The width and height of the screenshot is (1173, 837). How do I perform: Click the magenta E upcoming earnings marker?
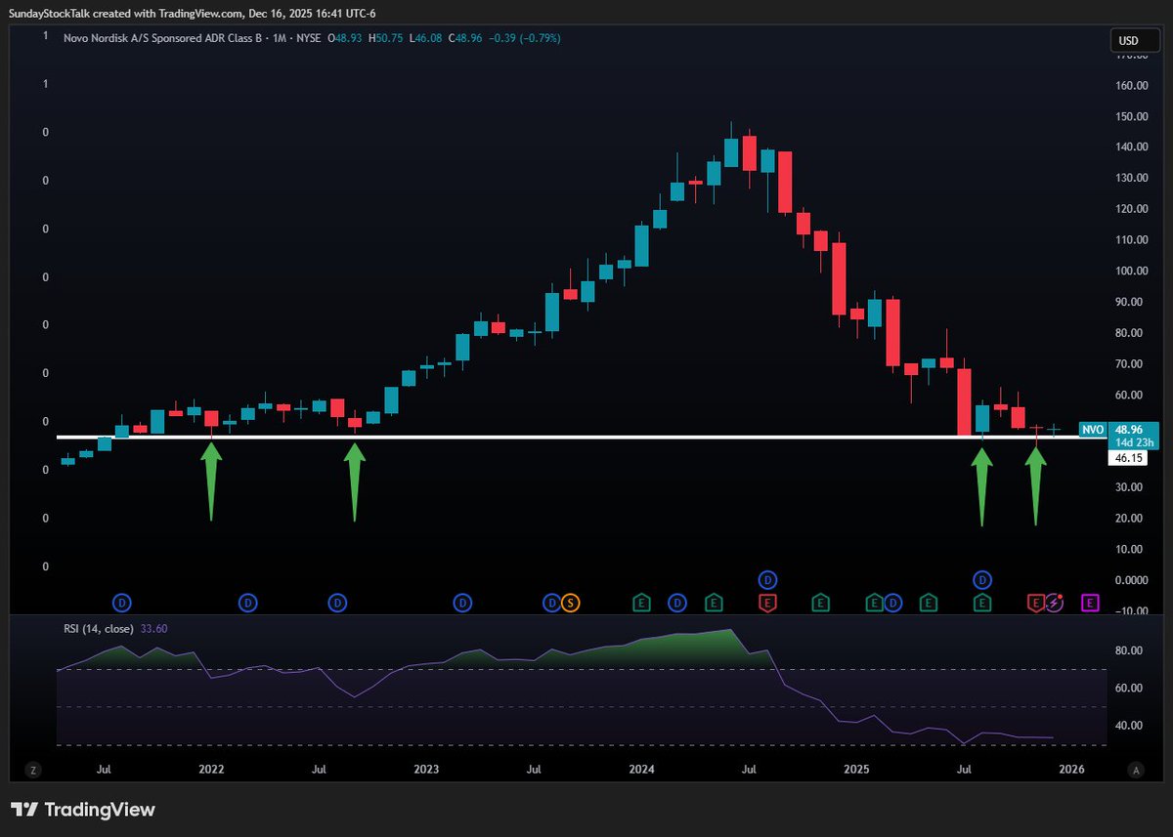coord(1090,603)
